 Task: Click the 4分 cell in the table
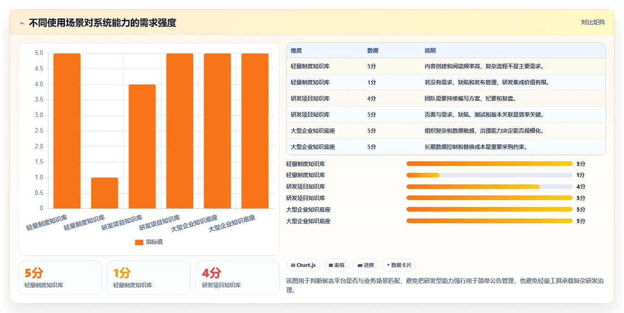(371, 98)
